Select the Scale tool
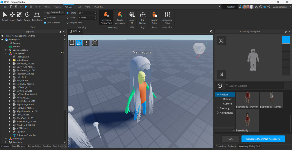This screenshot has height=150, width=292. click(20, 17)
